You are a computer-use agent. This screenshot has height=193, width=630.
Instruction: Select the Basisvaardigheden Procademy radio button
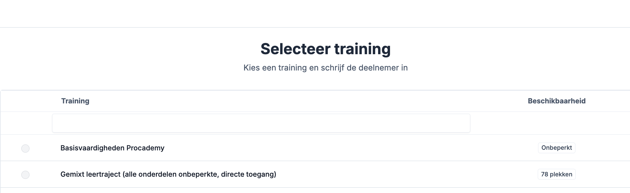click(x=25, y=148)
